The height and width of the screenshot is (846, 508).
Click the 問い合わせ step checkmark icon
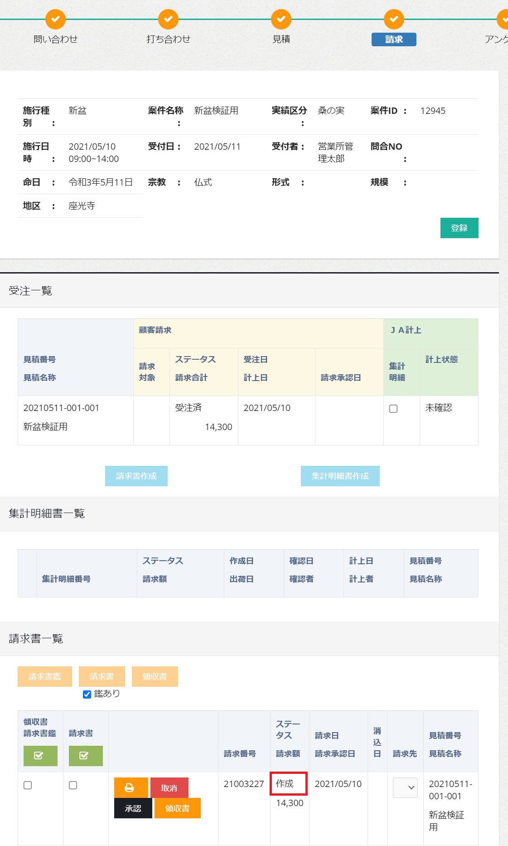55,19
